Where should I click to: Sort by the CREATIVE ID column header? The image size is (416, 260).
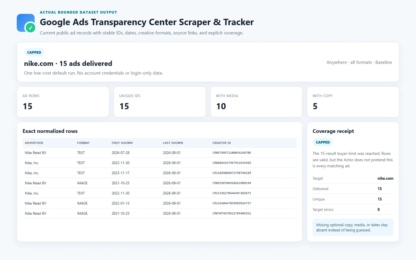[x=222, y=143]
